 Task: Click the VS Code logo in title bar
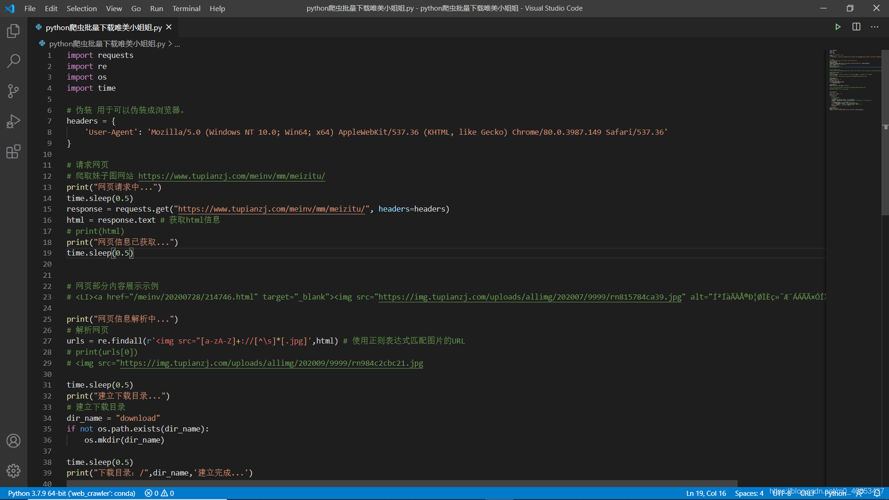[10, 8]
